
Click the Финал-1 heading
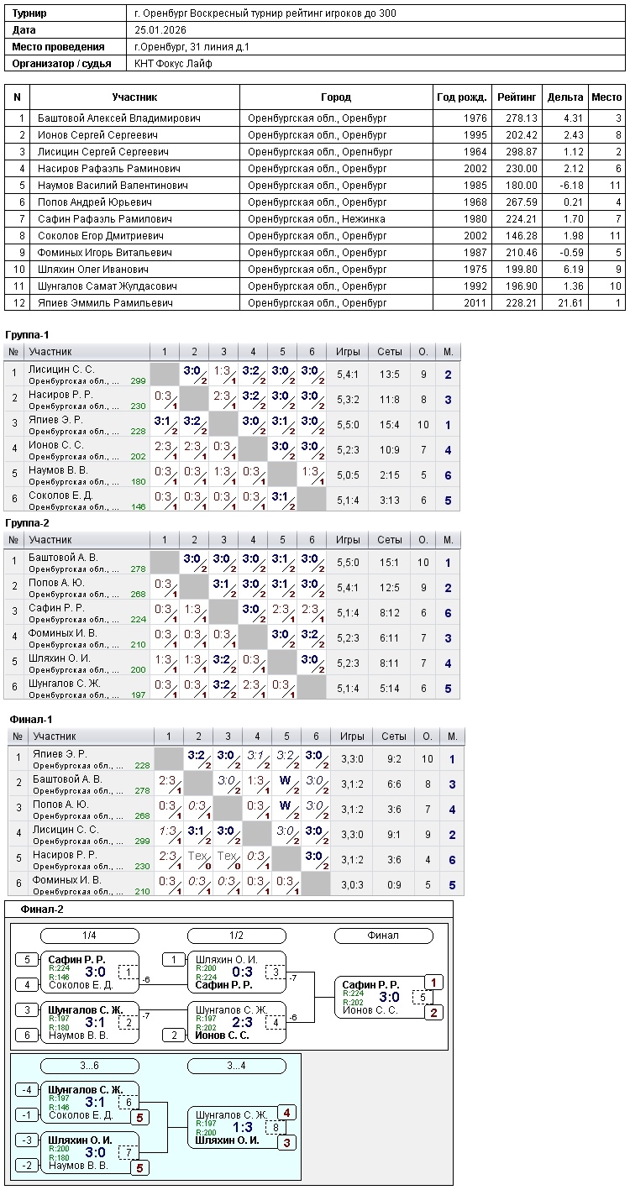(31, 719)
